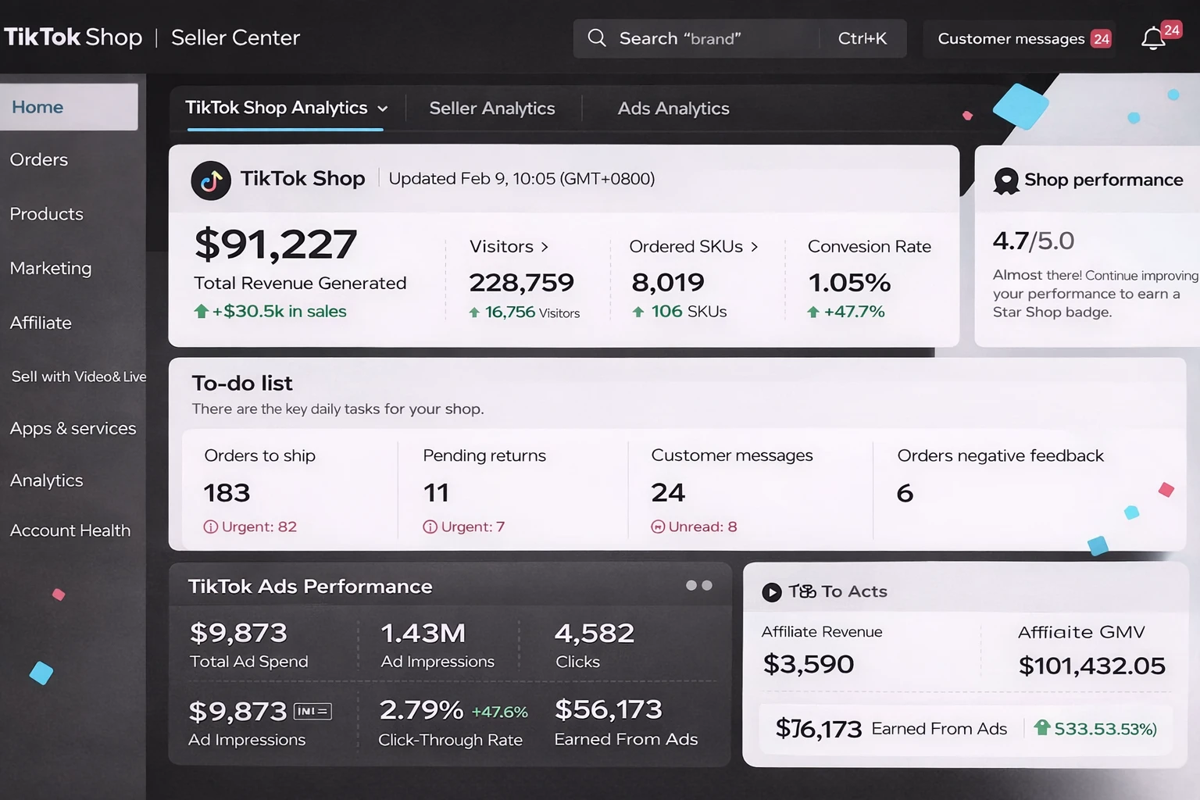Click the Ctrl+K shortcut hint
Viewport: 1200px width, 800px height.
coord(862,38)
